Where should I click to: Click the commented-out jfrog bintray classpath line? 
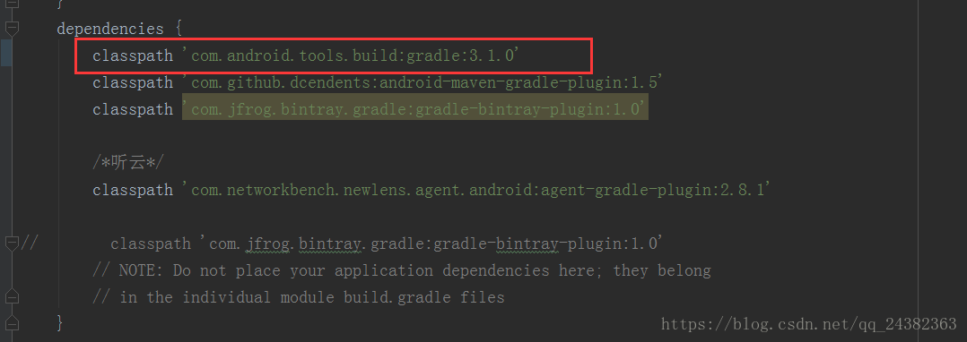pos(387,244)
